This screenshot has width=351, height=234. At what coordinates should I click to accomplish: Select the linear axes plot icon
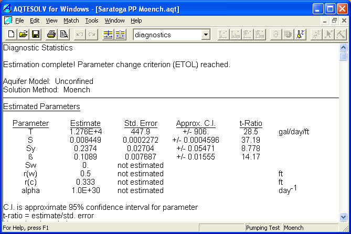223,35
